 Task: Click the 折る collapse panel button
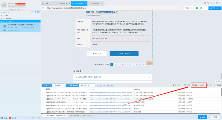coord(218,81)
